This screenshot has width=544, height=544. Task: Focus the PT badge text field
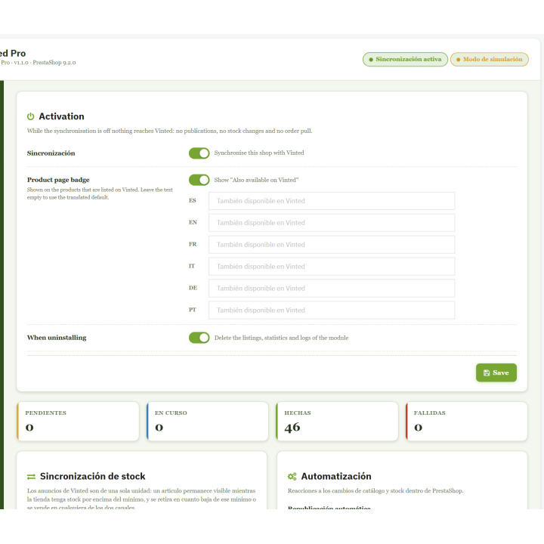pyautogui.click(x=332, y=311)
